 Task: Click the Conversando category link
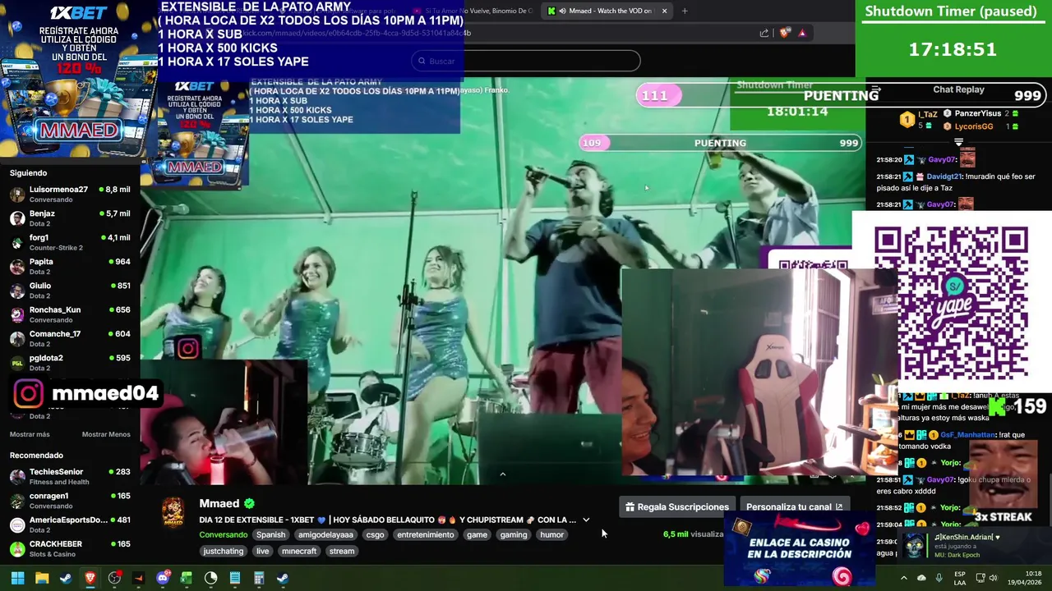[x=224, y=534]
